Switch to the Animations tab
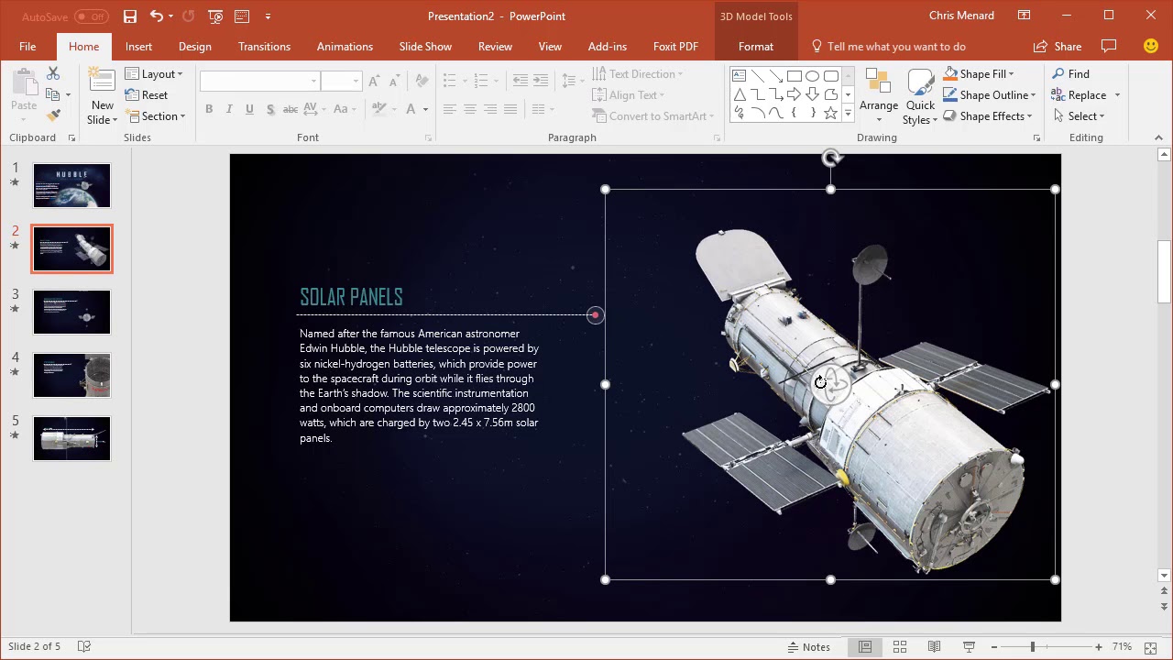Image resolution: width=1173 pixels, height=660 pixels. (345, 47)
